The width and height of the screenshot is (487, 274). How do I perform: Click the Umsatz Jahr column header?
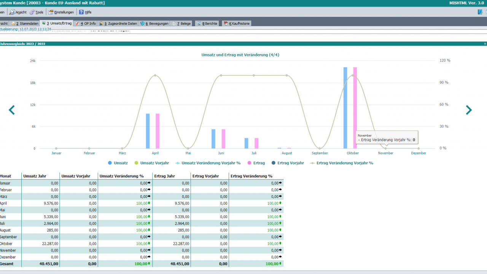[35, 176]
